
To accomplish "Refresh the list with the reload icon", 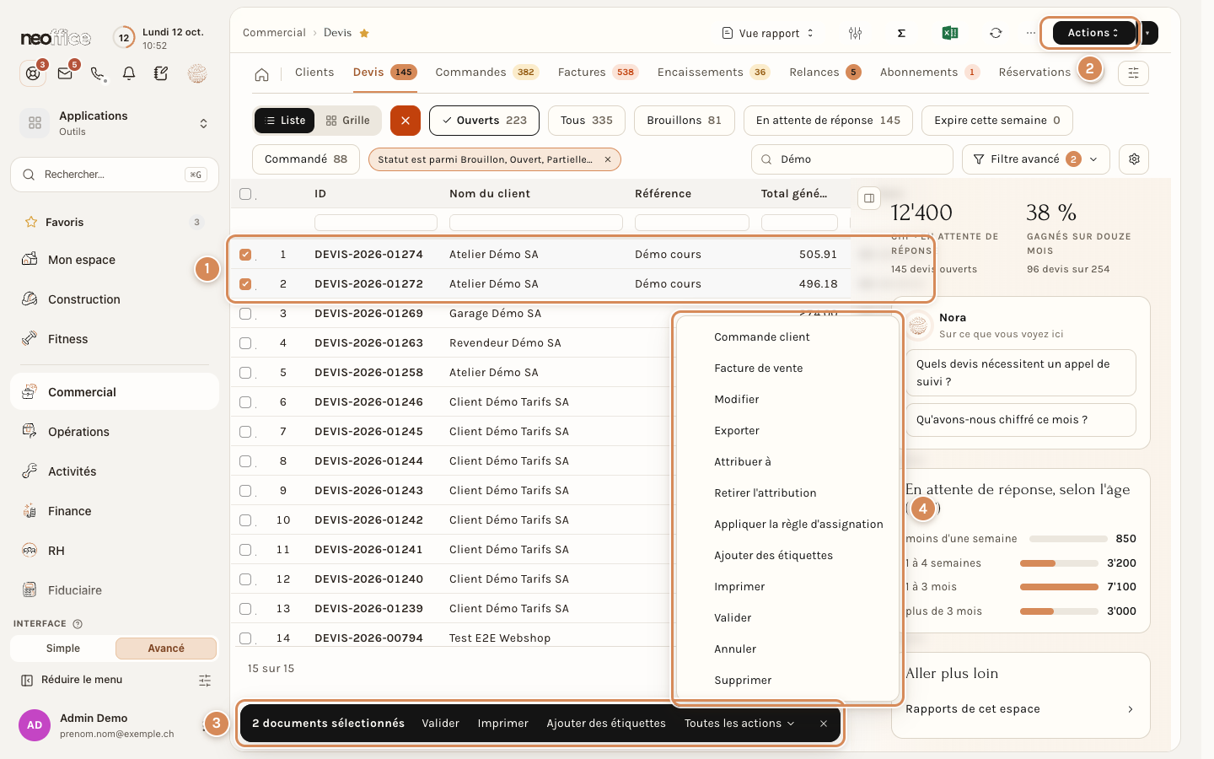I will (x=996, y=33).
